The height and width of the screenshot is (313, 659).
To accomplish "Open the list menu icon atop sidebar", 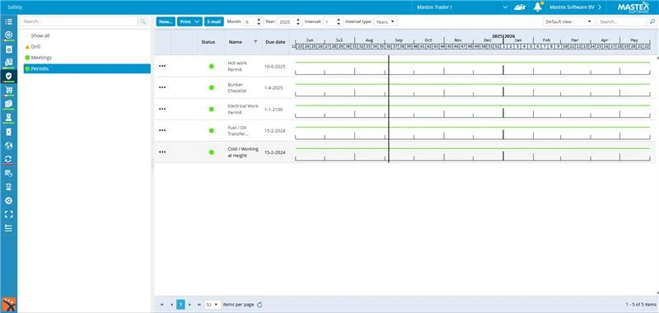I will [8, 21].
